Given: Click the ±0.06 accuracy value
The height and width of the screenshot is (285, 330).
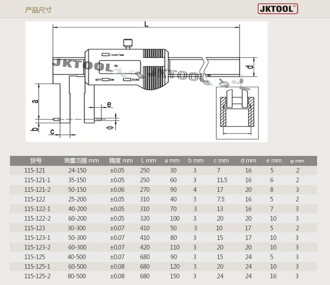Looking at the screenshot, I should pos(117,190).
